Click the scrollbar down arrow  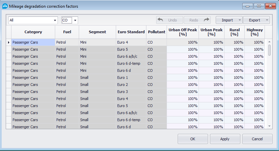tap(269, 126)
